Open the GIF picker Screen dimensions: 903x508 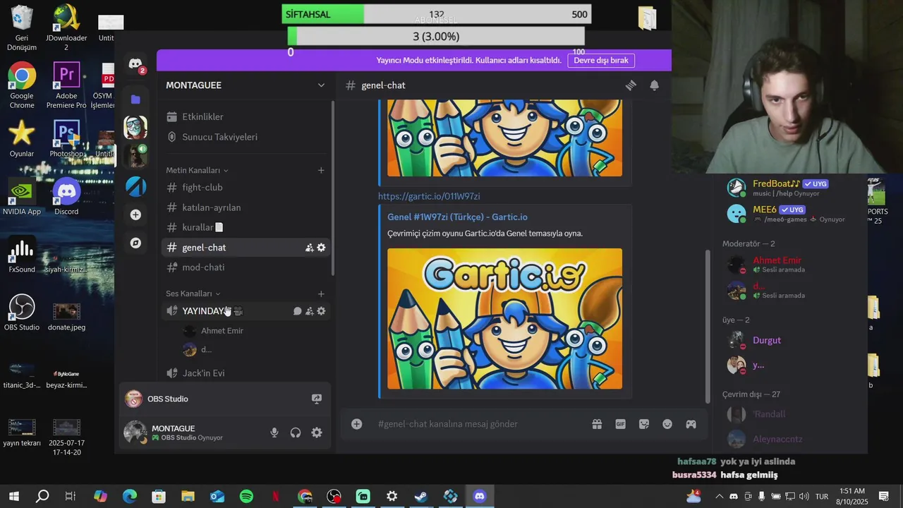click(x=621, y=424)
